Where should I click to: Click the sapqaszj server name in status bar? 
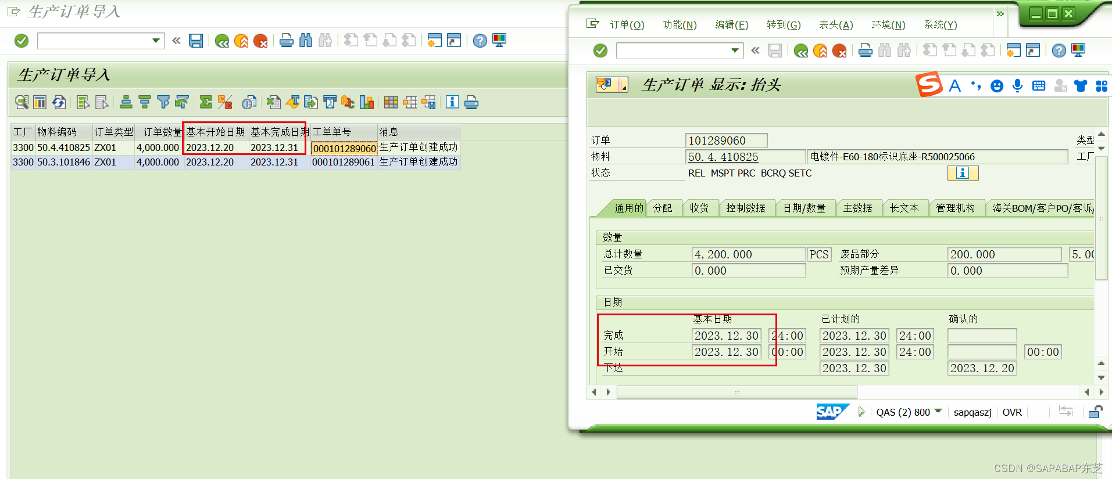pos(972,412)
